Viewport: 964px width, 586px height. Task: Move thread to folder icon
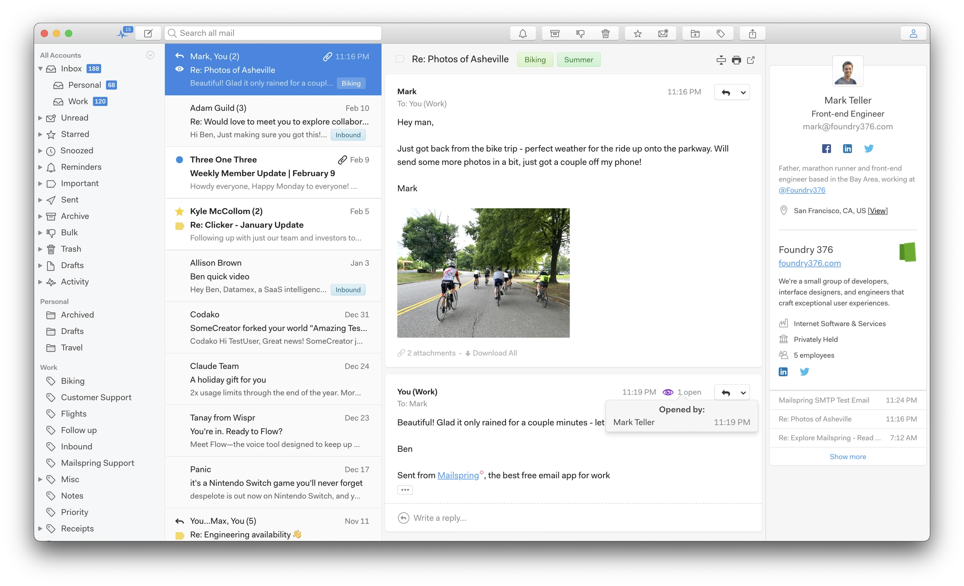695,34
